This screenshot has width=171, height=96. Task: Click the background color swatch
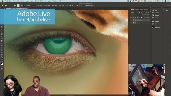(2, 64)
